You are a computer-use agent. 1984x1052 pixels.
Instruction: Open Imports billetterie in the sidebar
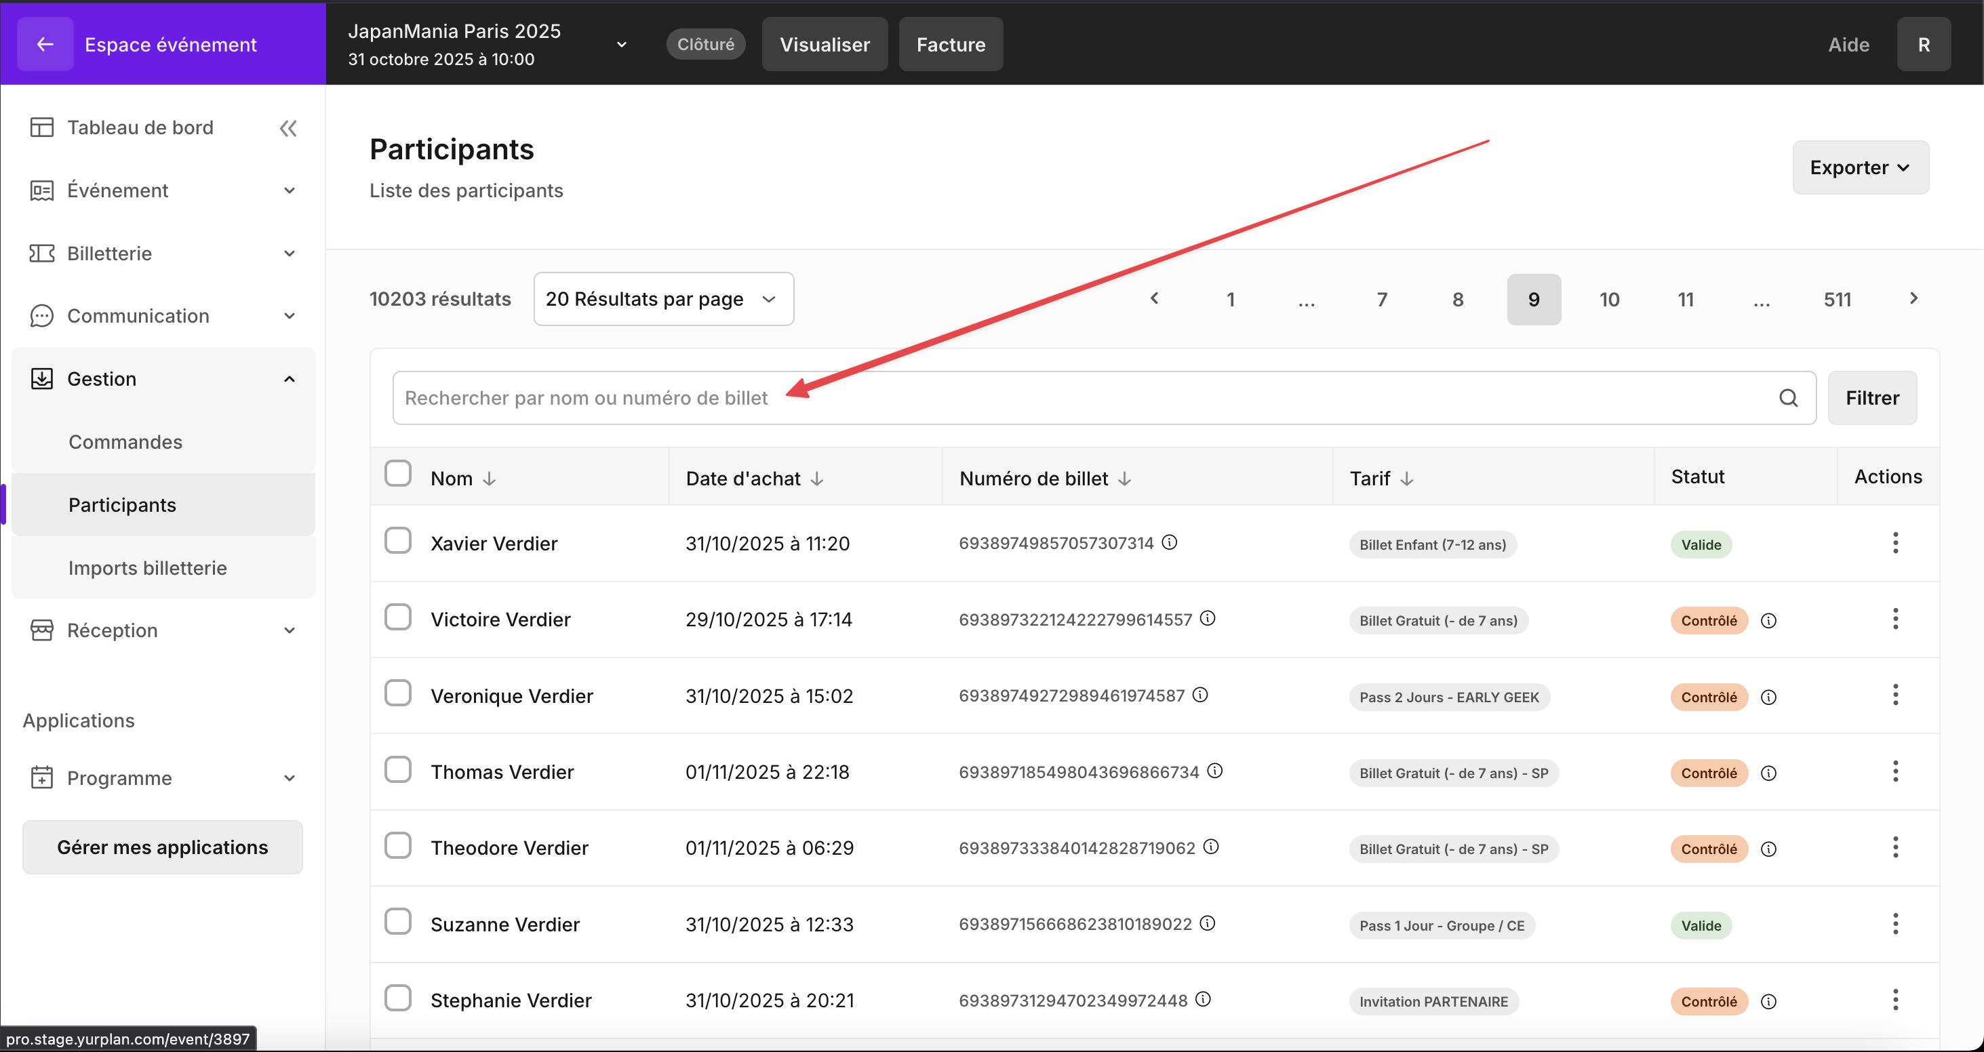pos(148,567)
